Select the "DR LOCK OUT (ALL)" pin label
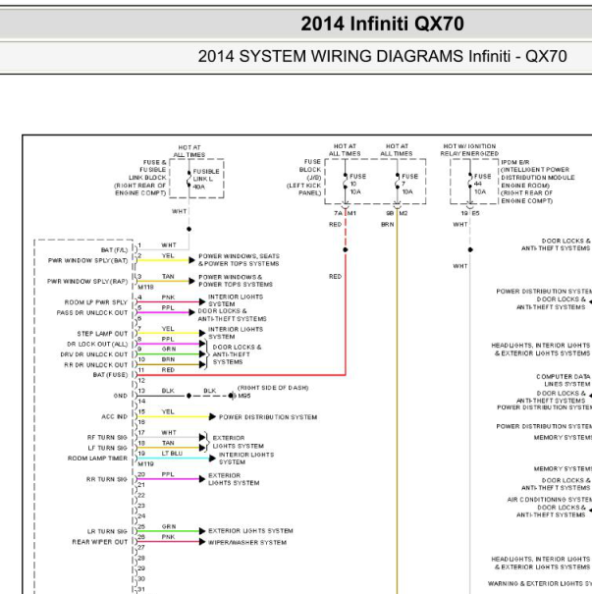The height and width of the screenshot is (594, 592). click(x=97, y=344)
